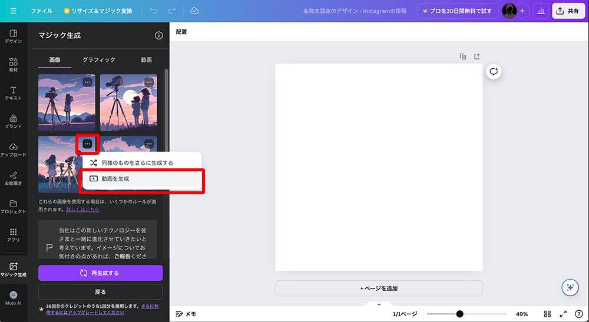
Task: Open the grid view icon
Action: coord(547,314)
